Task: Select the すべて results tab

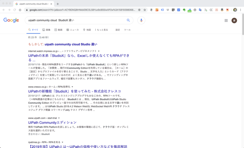Action: (33, 30)
